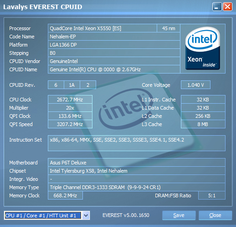Select the 45 nm process field
This screenshot has width=236, height=227.
(169, 28)
